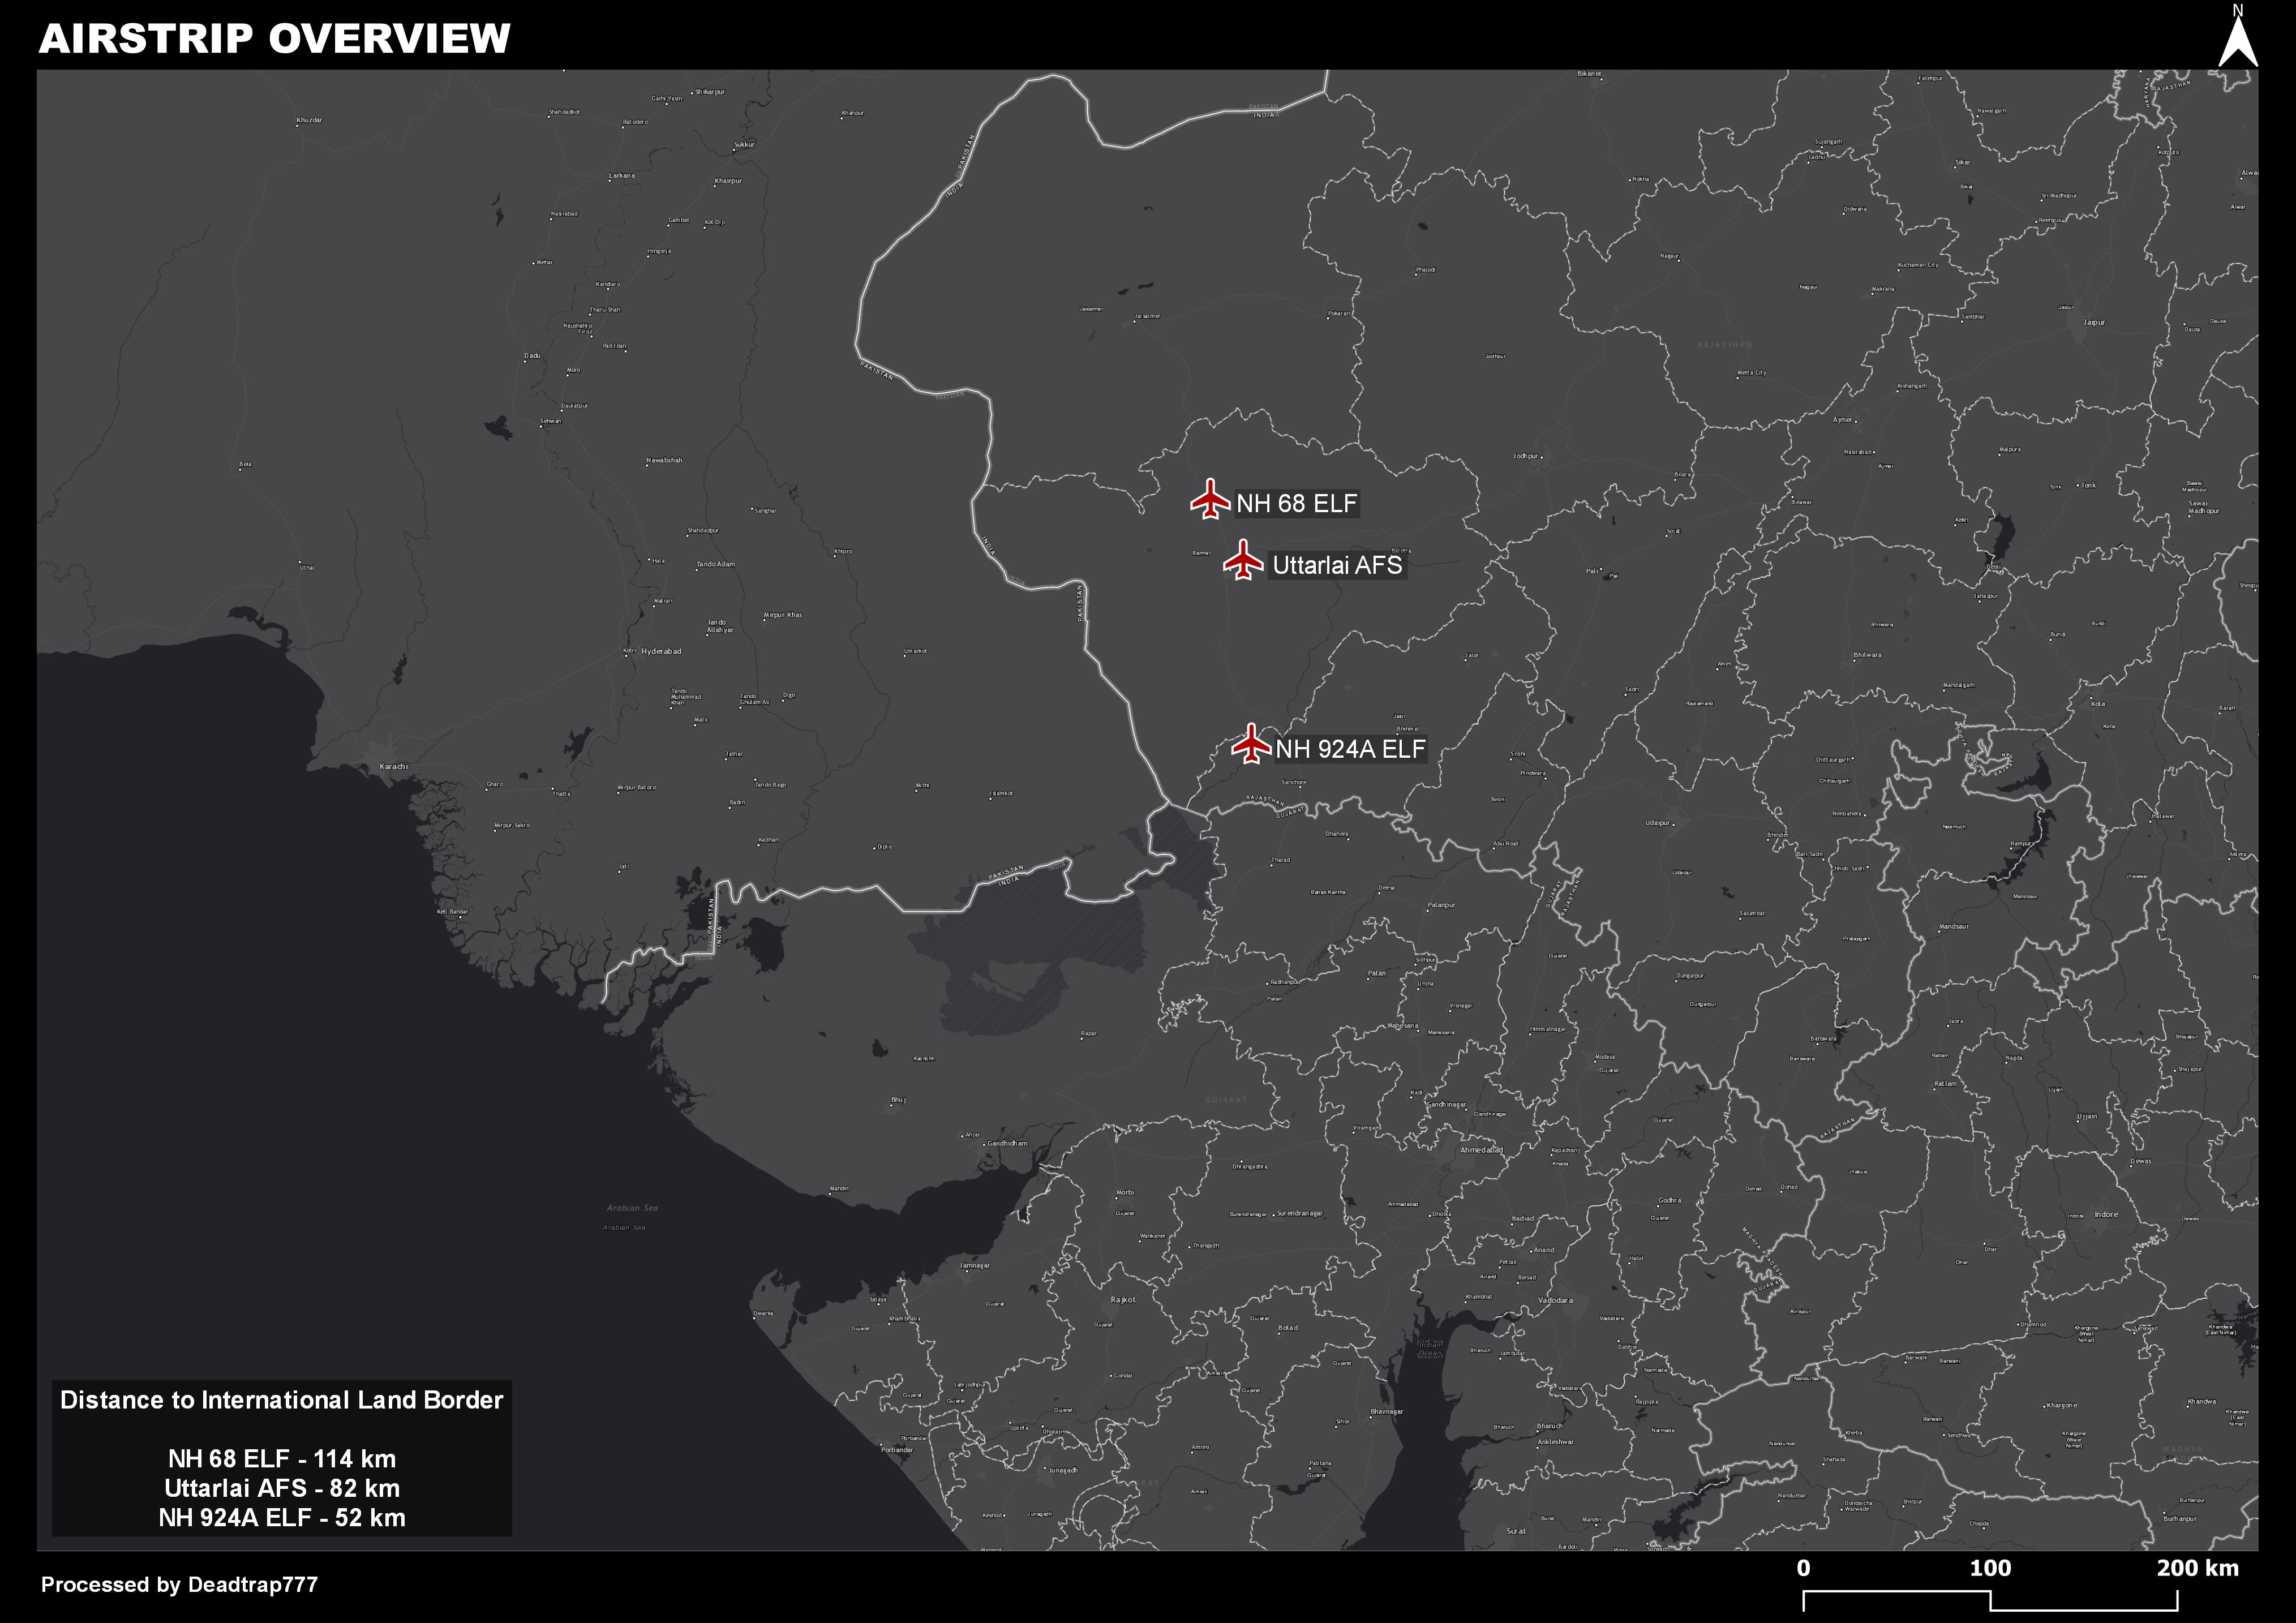Click the NH 68 ELF airplane marker
The width and height of the screenshot is (2296, 1623).
[x=1210, y=499]
